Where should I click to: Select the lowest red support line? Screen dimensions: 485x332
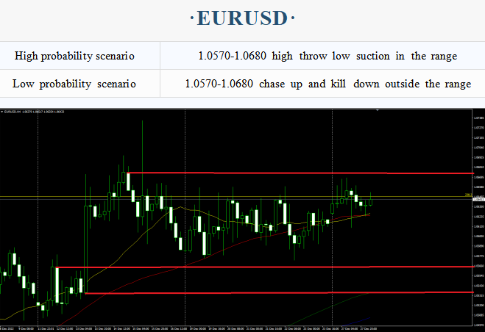click(280, 293)
